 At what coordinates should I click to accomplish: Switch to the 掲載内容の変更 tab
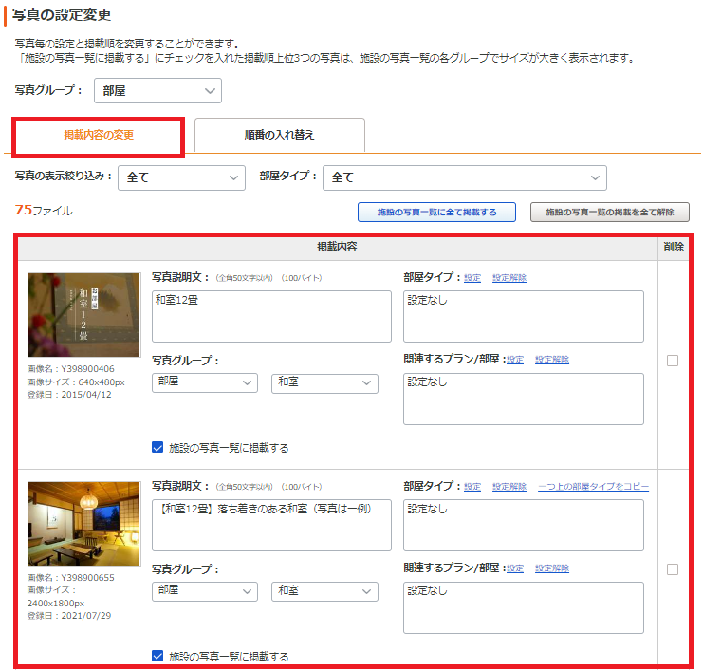(x=99, y=135)
